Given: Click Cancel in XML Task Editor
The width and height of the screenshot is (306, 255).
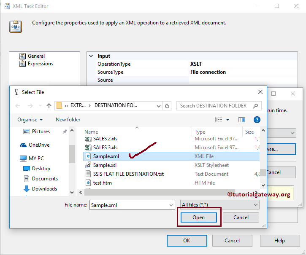Looking at the screenshot, I should [x=232, y=241].
